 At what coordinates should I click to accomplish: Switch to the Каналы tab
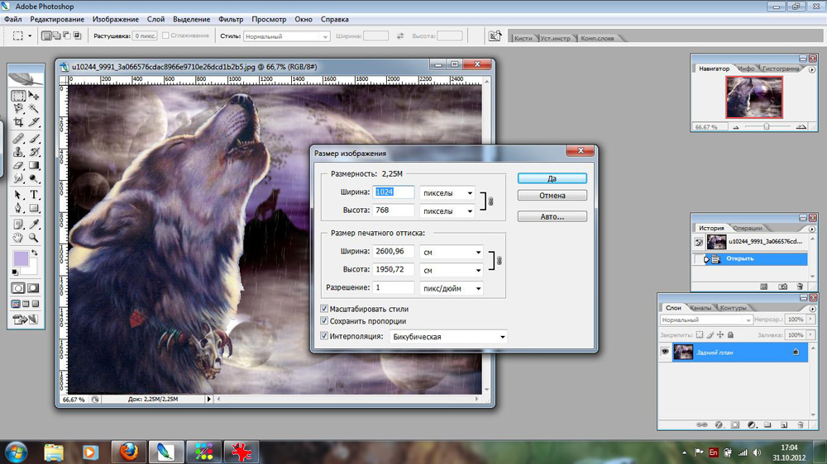tap(700, 308)
